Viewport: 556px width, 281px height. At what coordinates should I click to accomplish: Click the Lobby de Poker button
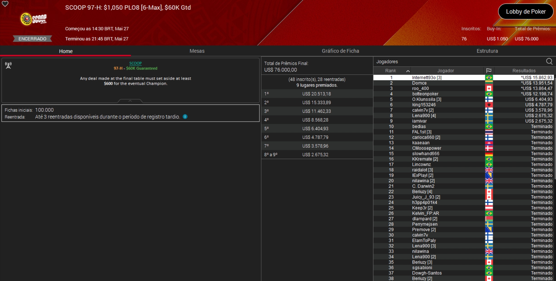click(526, 12)
